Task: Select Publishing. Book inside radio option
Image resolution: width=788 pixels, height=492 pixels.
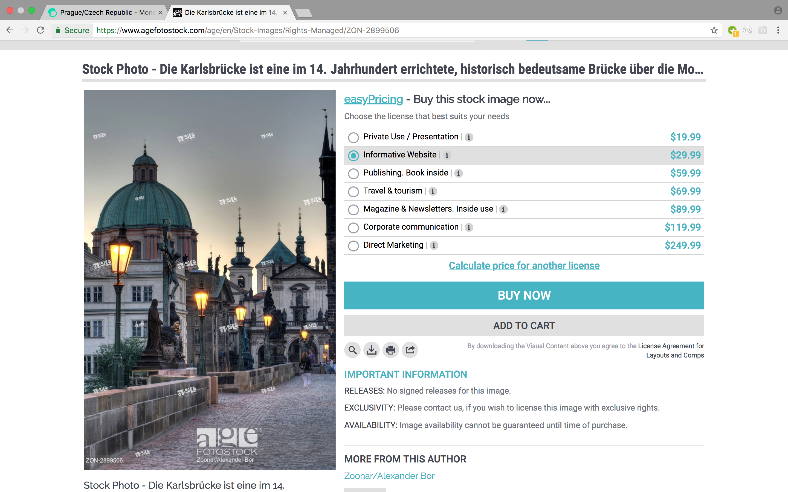Action: click(x=353, y=174)
